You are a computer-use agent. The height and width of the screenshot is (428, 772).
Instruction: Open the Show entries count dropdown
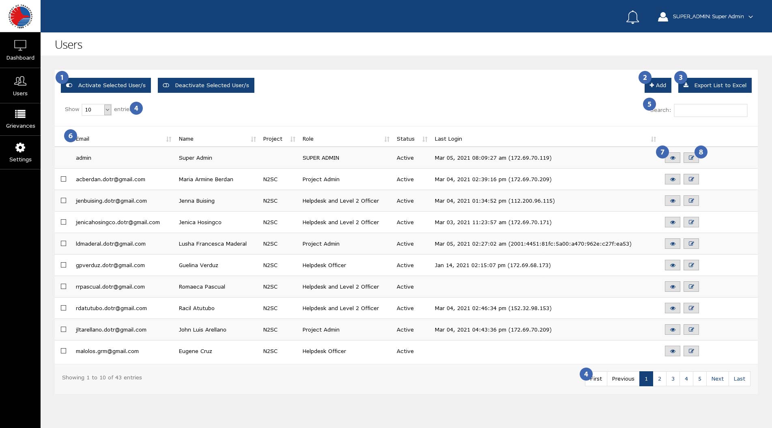coord(97,110)
